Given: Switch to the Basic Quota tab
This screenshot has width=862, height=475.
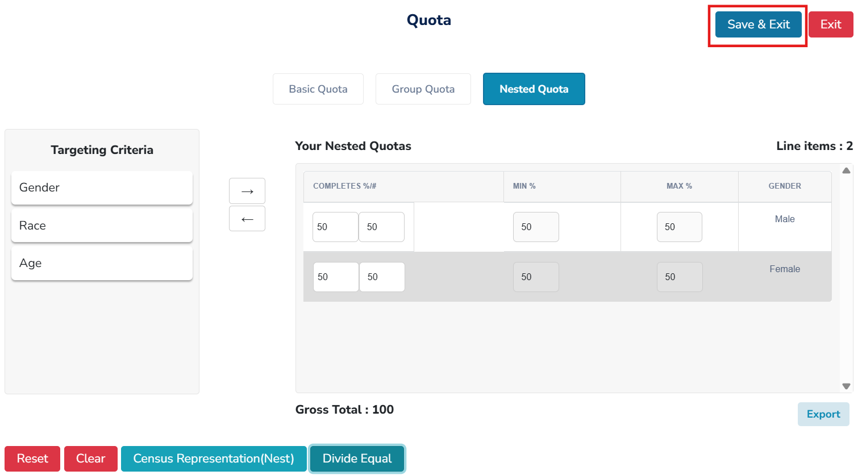Looking at the screenshot, I should tap(318, 89).
